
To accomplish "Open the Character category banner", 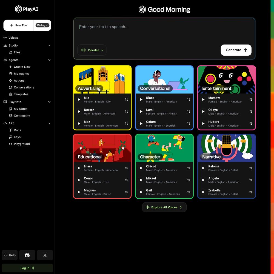I will (164, 148).
